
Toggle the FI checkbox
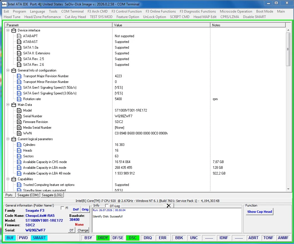(62, 208)
